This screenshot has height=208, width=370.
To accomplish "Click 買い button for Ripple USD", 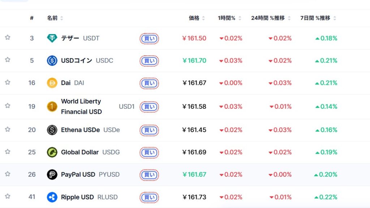I will pyautogui.click(x=149, y=198).
